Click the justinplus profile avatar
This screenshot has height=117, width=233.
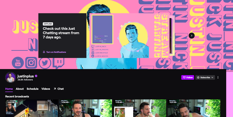click(x=11, y=78)
